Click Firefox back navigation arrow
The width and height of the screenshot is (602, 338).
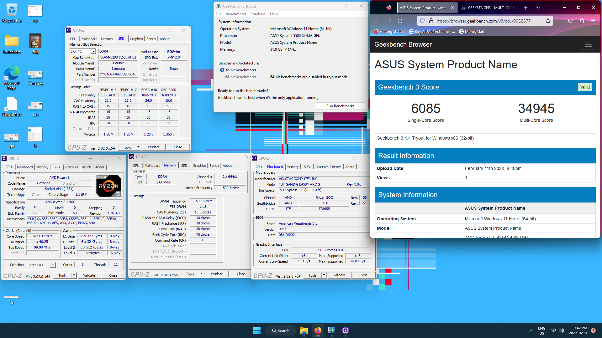pyautogui.click(x=378, y=21)
